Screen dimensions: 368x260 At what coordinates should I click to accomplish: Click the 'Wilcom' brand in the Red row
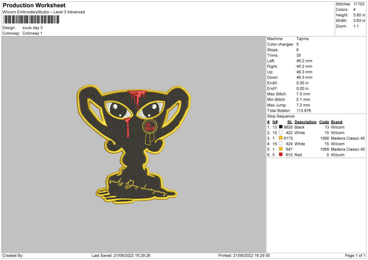[337, 155]
